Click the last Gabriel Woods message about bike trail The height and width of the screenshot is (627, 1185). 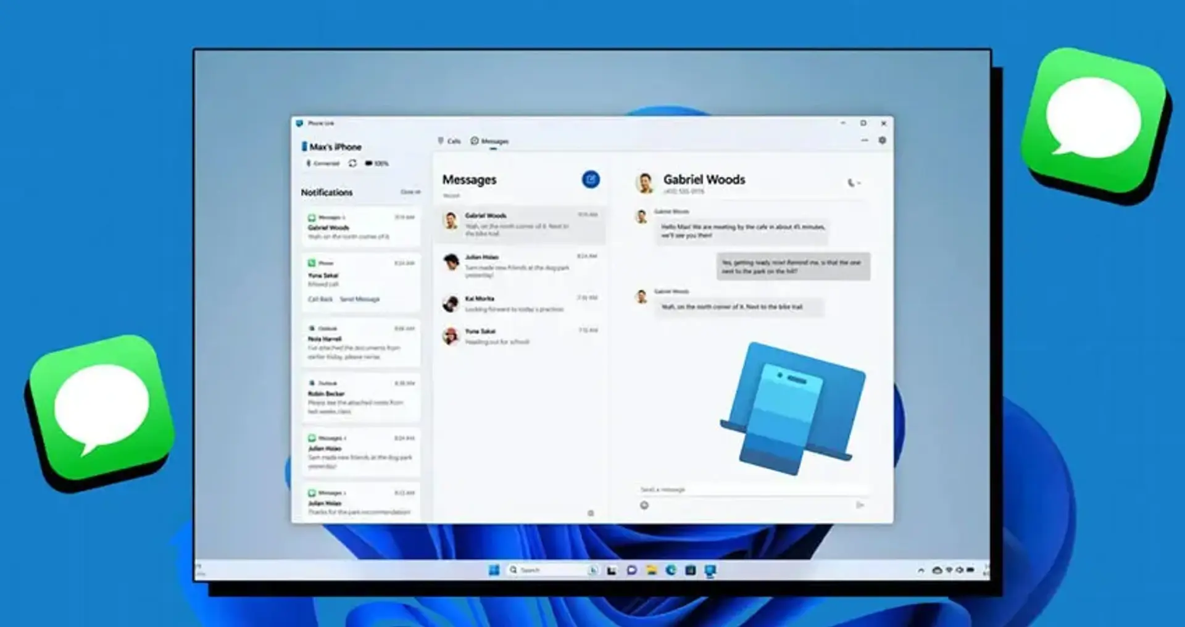(739, 307)
